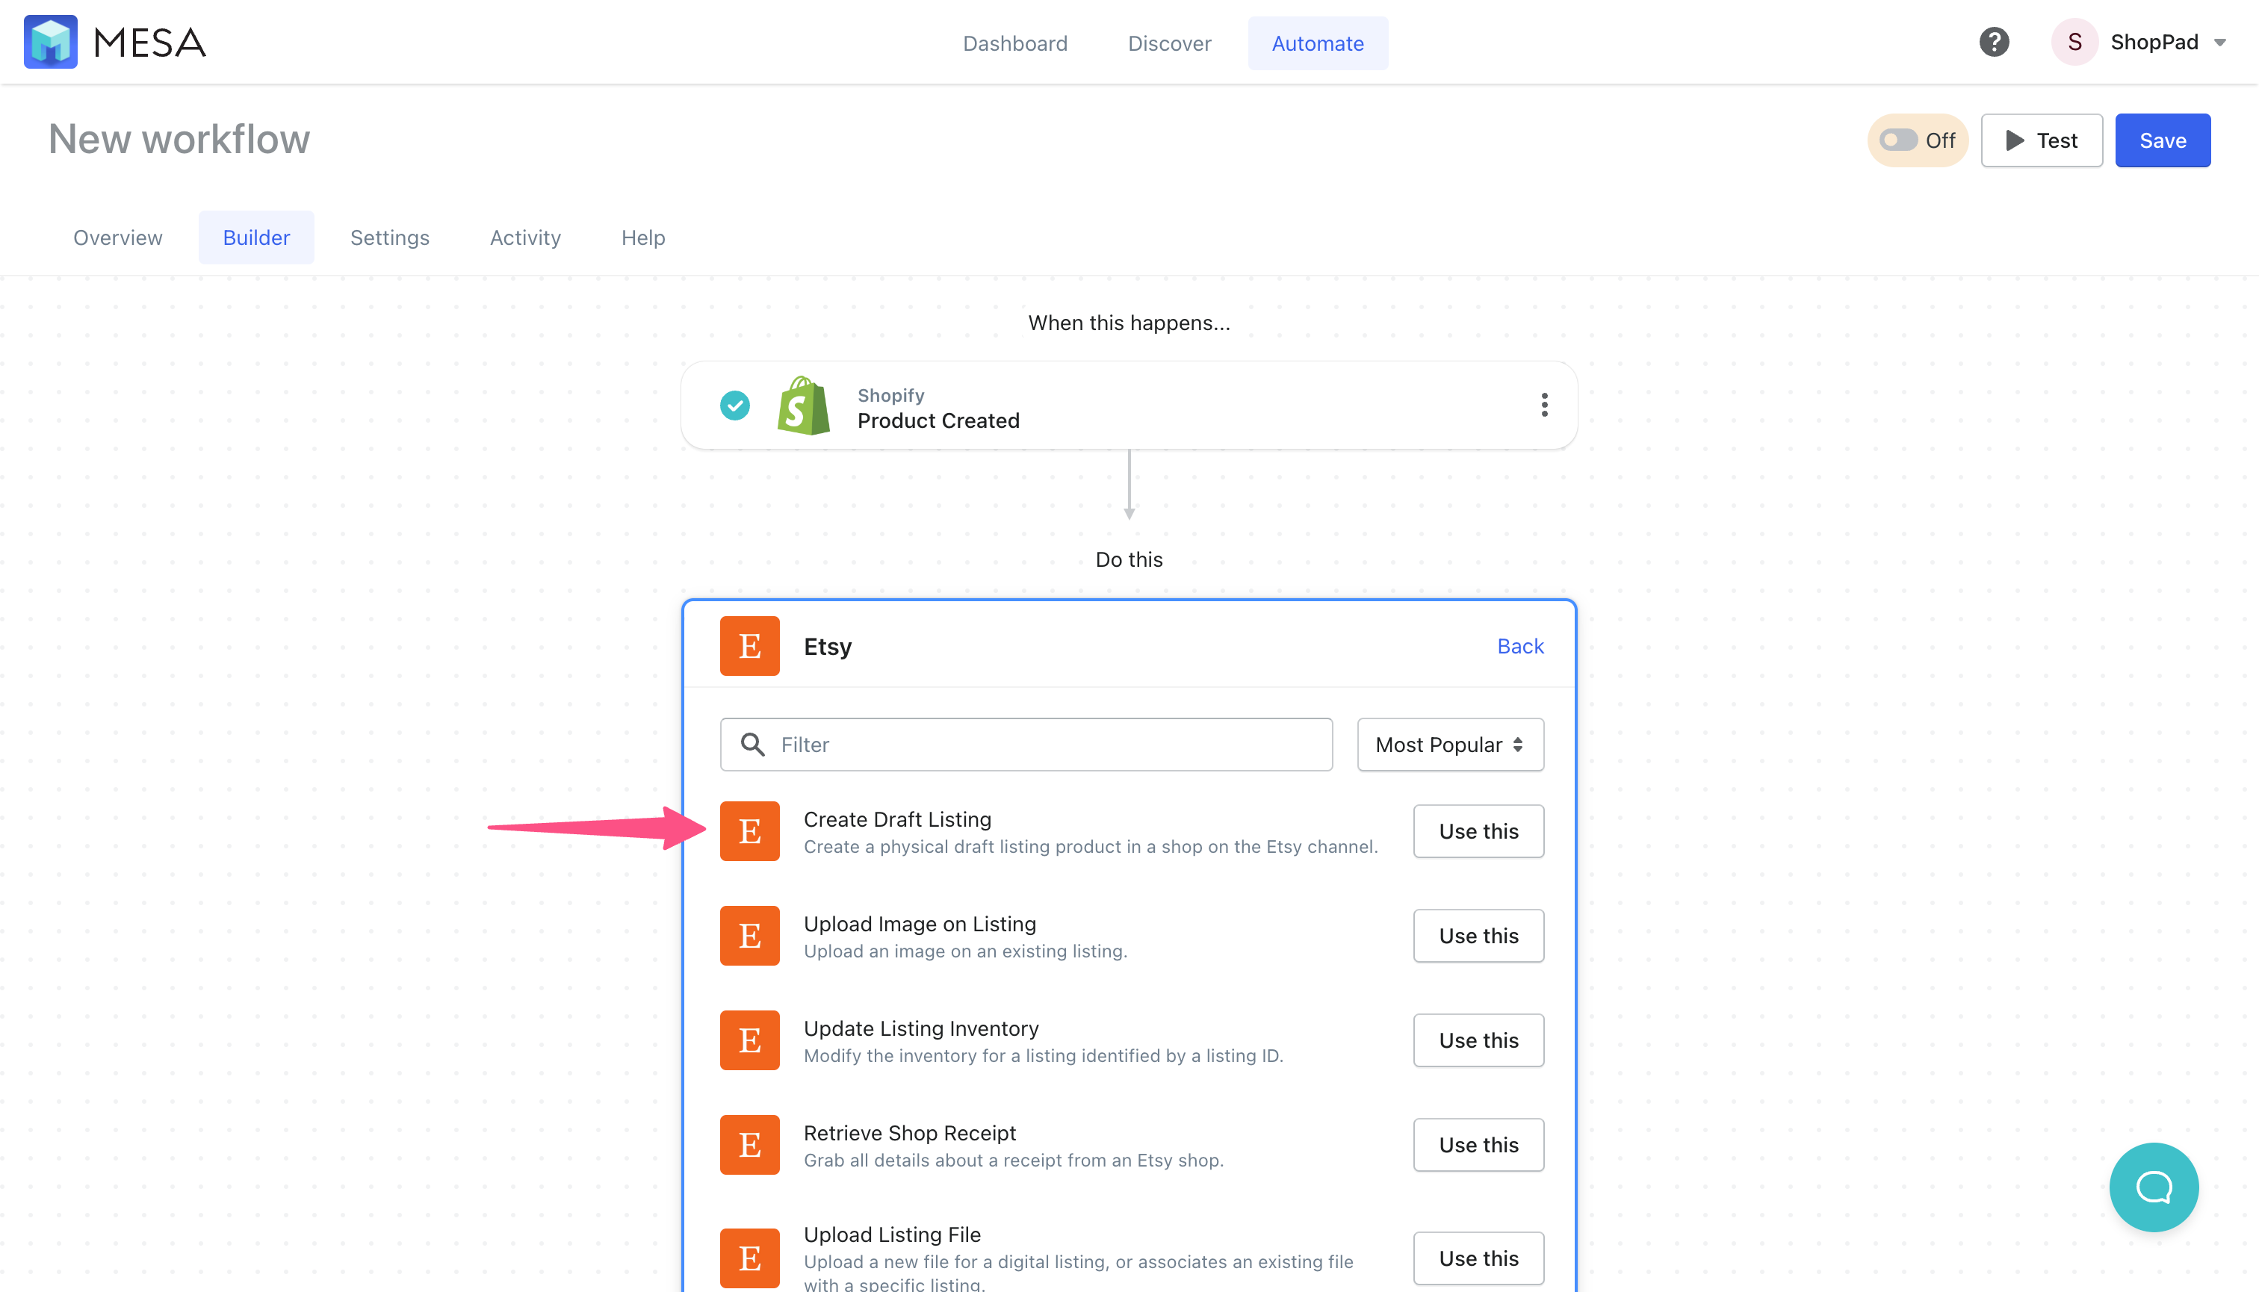The width and height of the screenshot is (2259, 1292).
Task: Click the Shopify bag icon
Action: pyautogui.click(x=803, y=406)
